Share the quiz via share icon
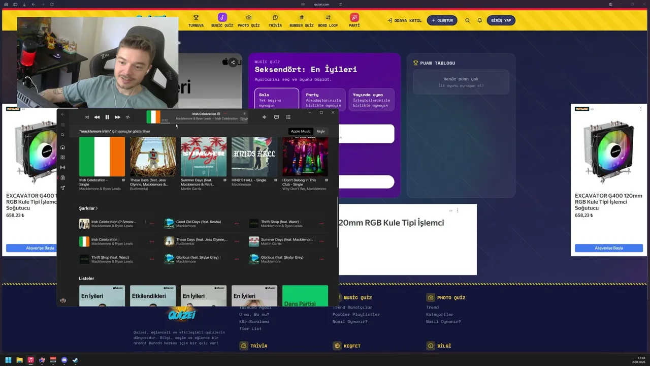Viewport: 650px width, 366px height. (x=233, y=63)
